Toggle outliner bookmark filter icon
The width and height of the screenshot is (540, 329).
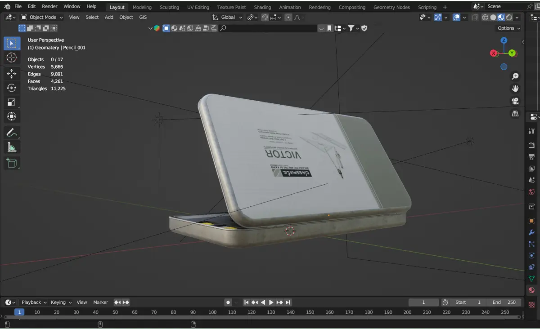tap(329, 28)
